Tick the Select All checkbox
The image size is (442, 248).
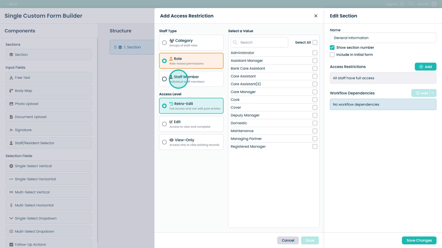[x=315, y=42]
